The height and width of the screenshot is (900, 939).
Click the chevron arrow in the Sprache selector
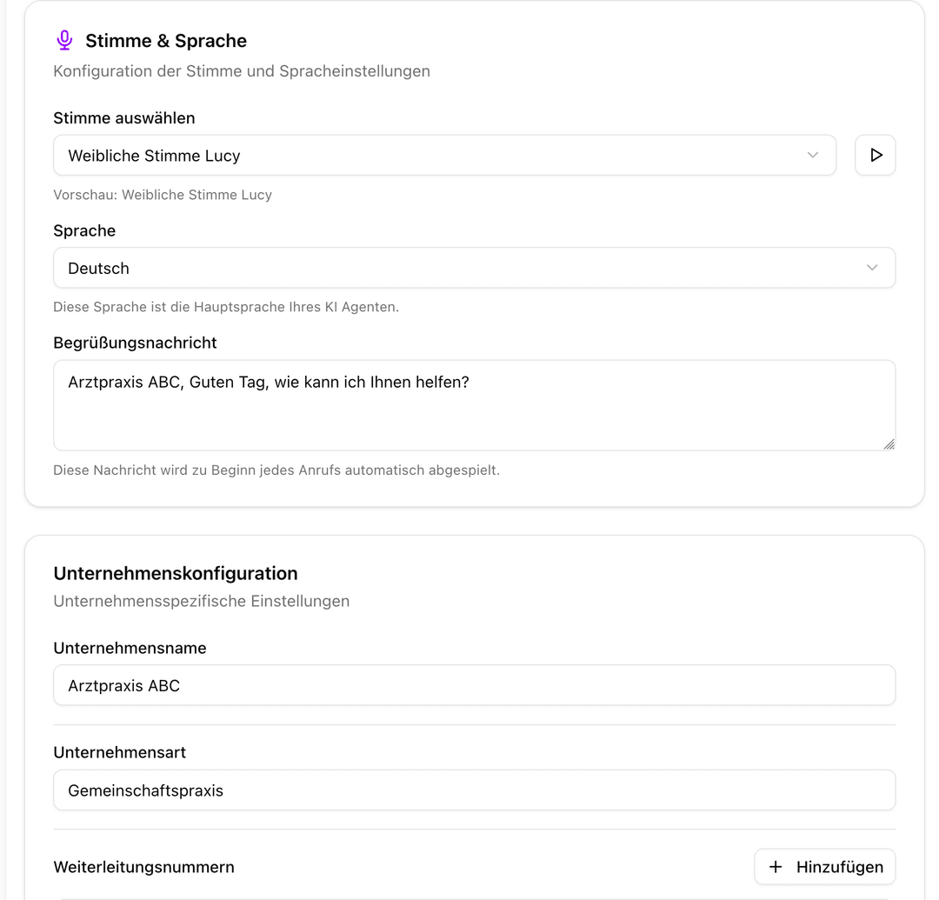[x=872, y=268]
